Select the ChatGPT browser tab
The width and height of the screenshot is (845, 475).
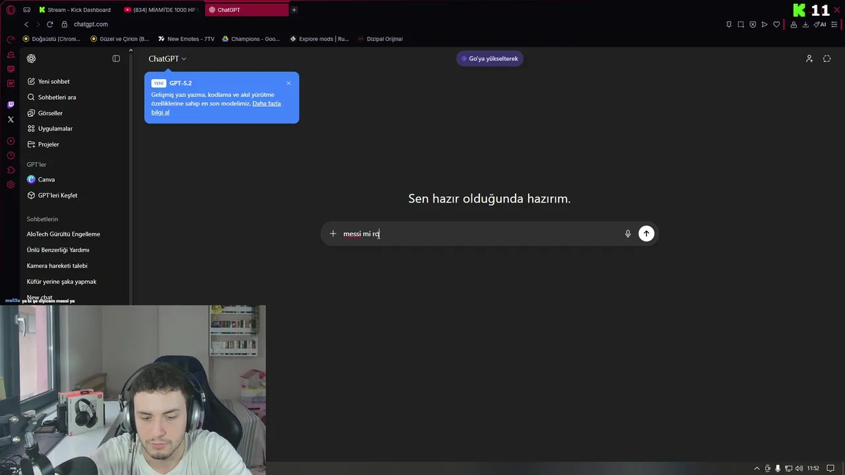coord(246,10)
